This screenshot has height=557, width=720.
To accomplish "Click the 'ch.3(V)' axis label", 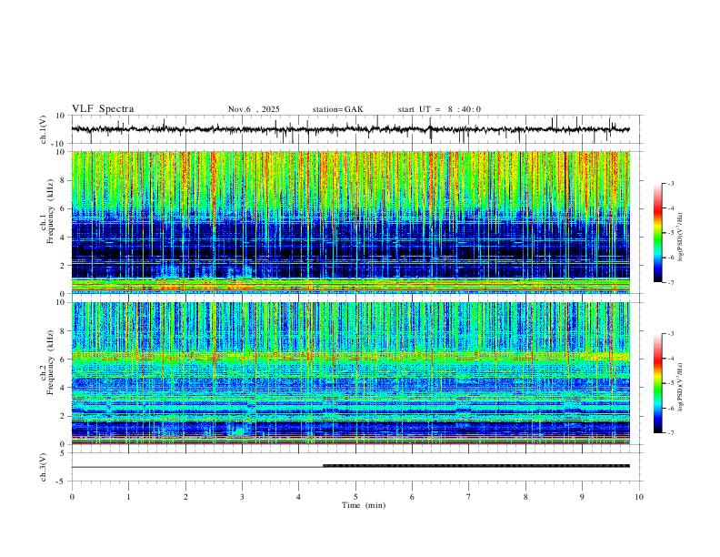I will 44,467.
